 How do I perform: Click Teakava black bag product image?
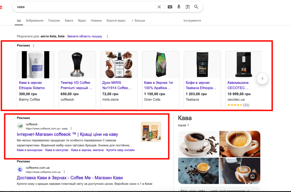(202, 64)
